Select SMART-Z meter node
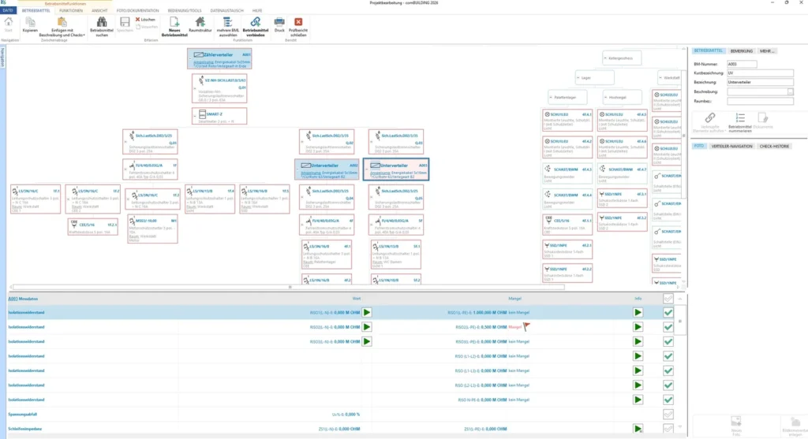Image resolution: width=808 pixels, height=439 pixels. [x=219, y=116]
